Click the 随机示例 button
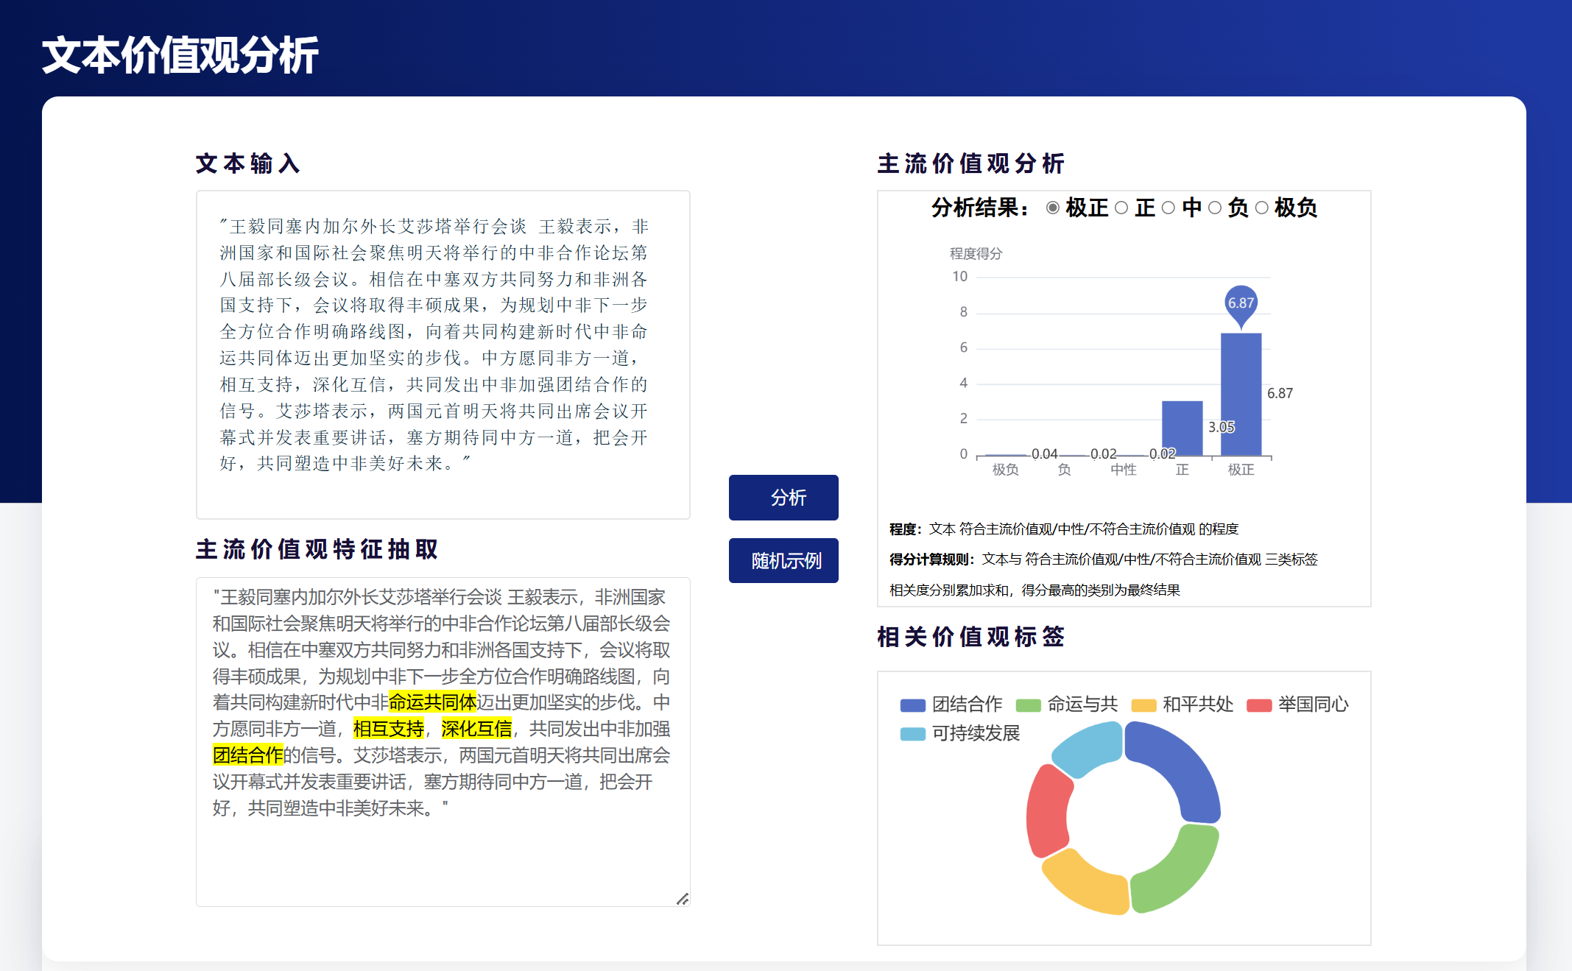The height and width of the screenshot is (971, 1572). pos(783,561)
